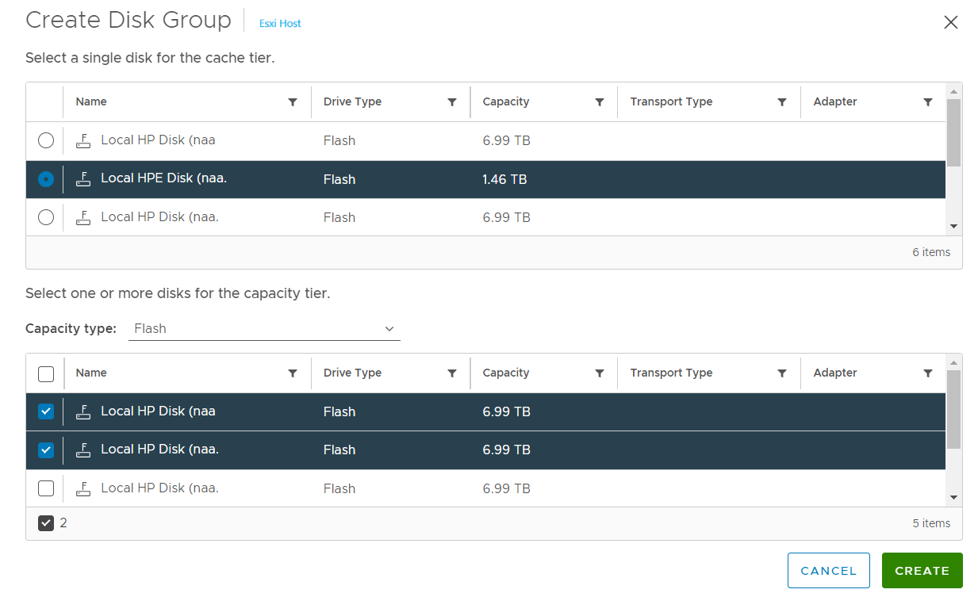Sort cache tier list by Name header

pos(91,101)
